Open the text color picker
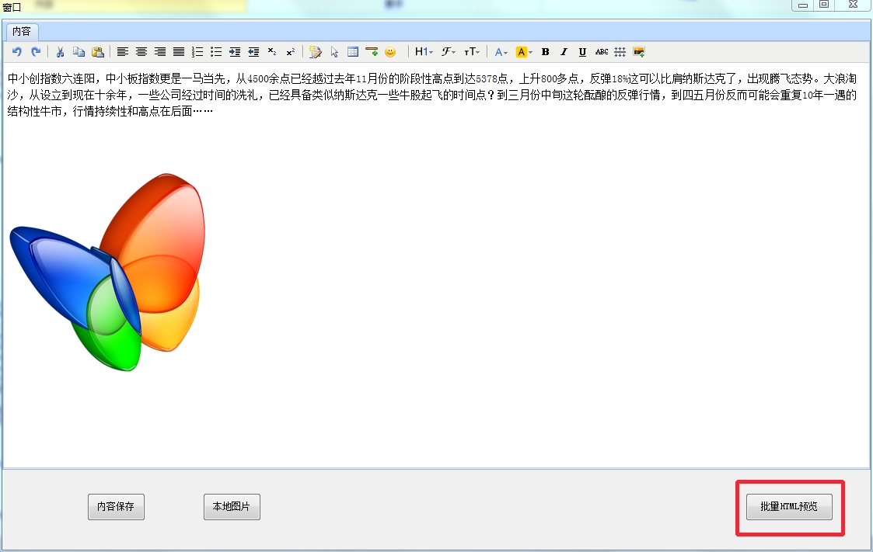This screenshot has width=873, height=552. (x=501, y=52)
